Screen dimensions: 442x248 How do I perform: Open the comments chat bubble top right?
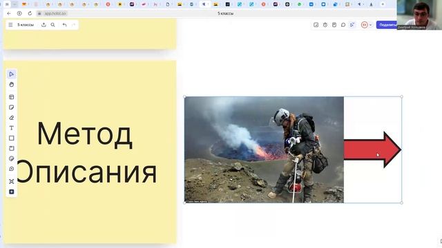(343, 25)
